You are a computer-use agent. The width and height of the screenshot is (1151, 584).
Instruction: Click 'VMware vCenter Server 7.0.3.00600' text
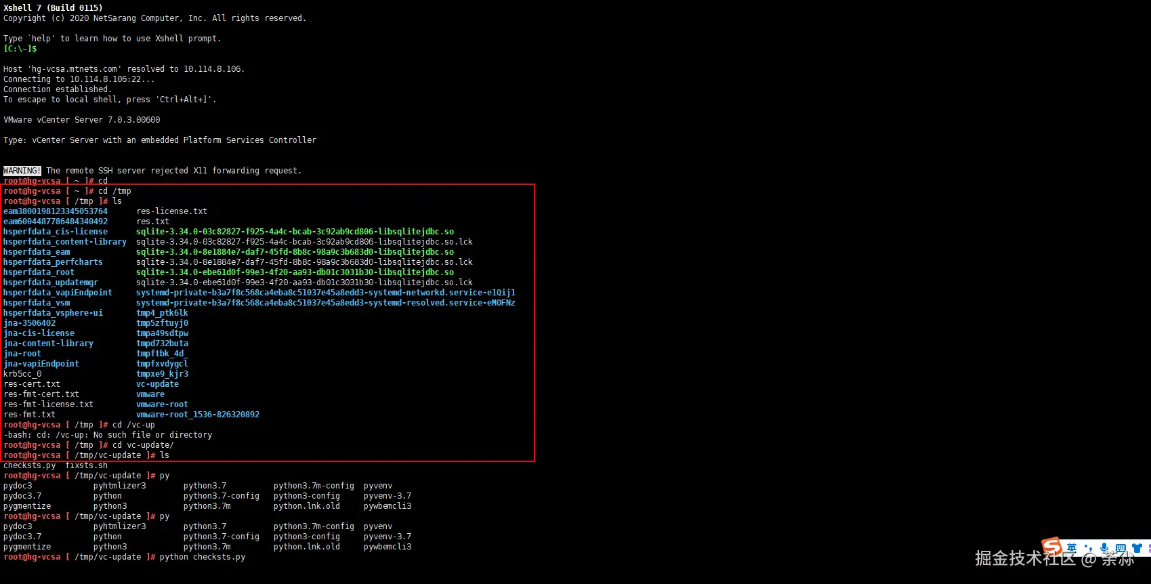click(x=82, y=120)
